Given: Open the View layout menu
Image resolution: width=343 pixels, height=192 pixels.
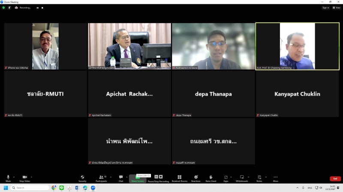Looking at the screenshot, I should [x=337, y=8].
